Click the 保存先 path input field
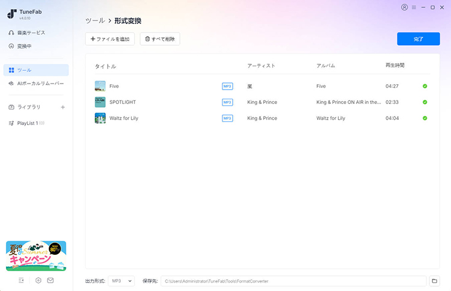The image size is (451, 291). pyautogui.click(x=293, y=281)
